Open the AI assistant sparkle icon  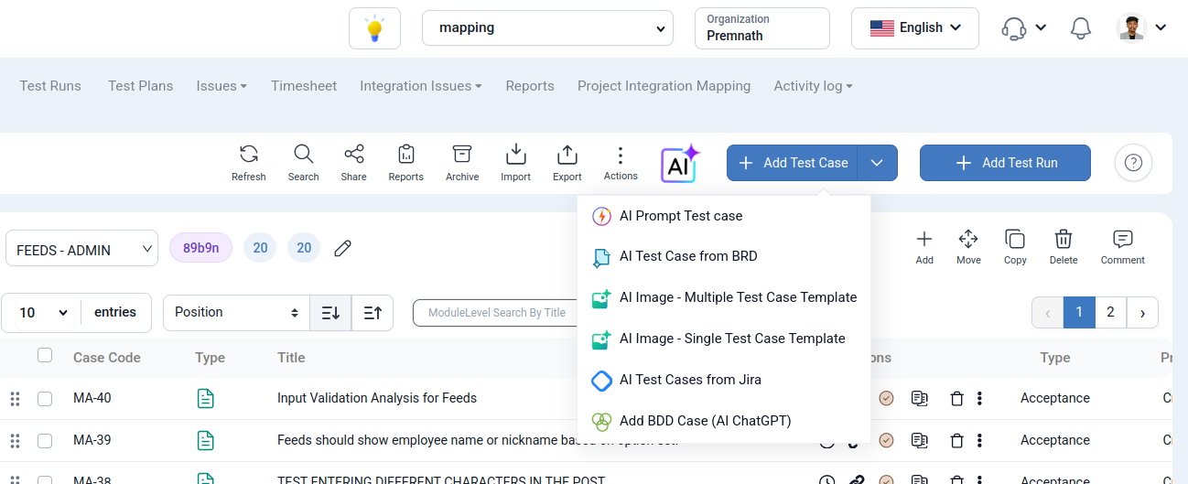click(x=679, y=164)
